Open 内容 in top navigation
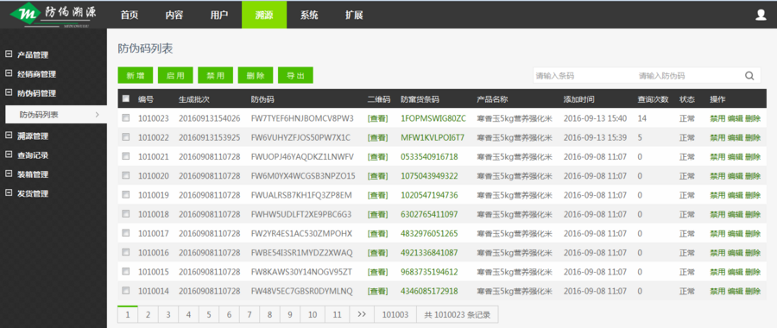Image resolution: width=777 pixels, height=328 pixels. point(174,15)
